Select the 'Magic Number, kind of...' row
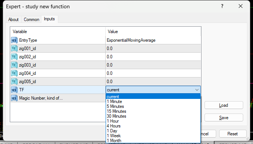 (x=58, y=98)
